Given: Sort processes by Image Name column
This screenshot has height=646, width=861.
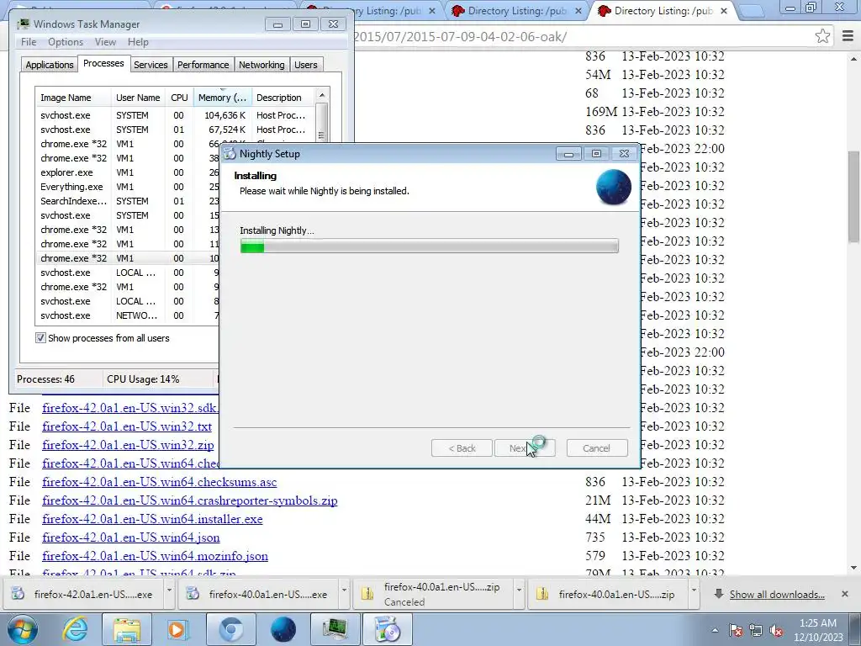Looking at the screenshot, I should tap(73, 98).
